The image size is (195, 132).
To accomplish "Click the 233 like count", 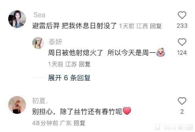I will [x=182, y=26].
